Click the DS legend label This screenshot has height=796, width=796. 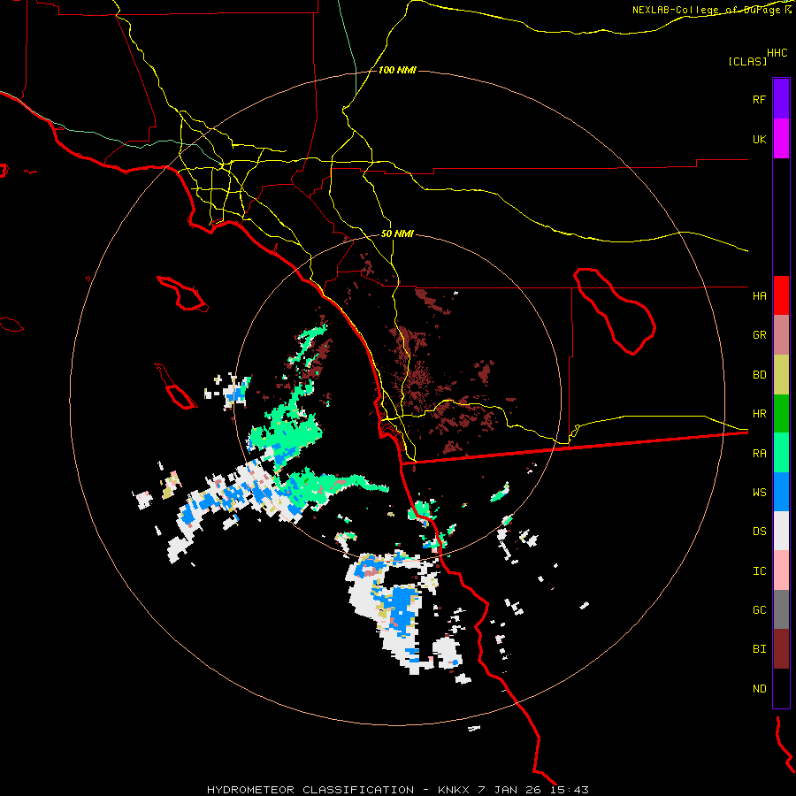(759, 532)
